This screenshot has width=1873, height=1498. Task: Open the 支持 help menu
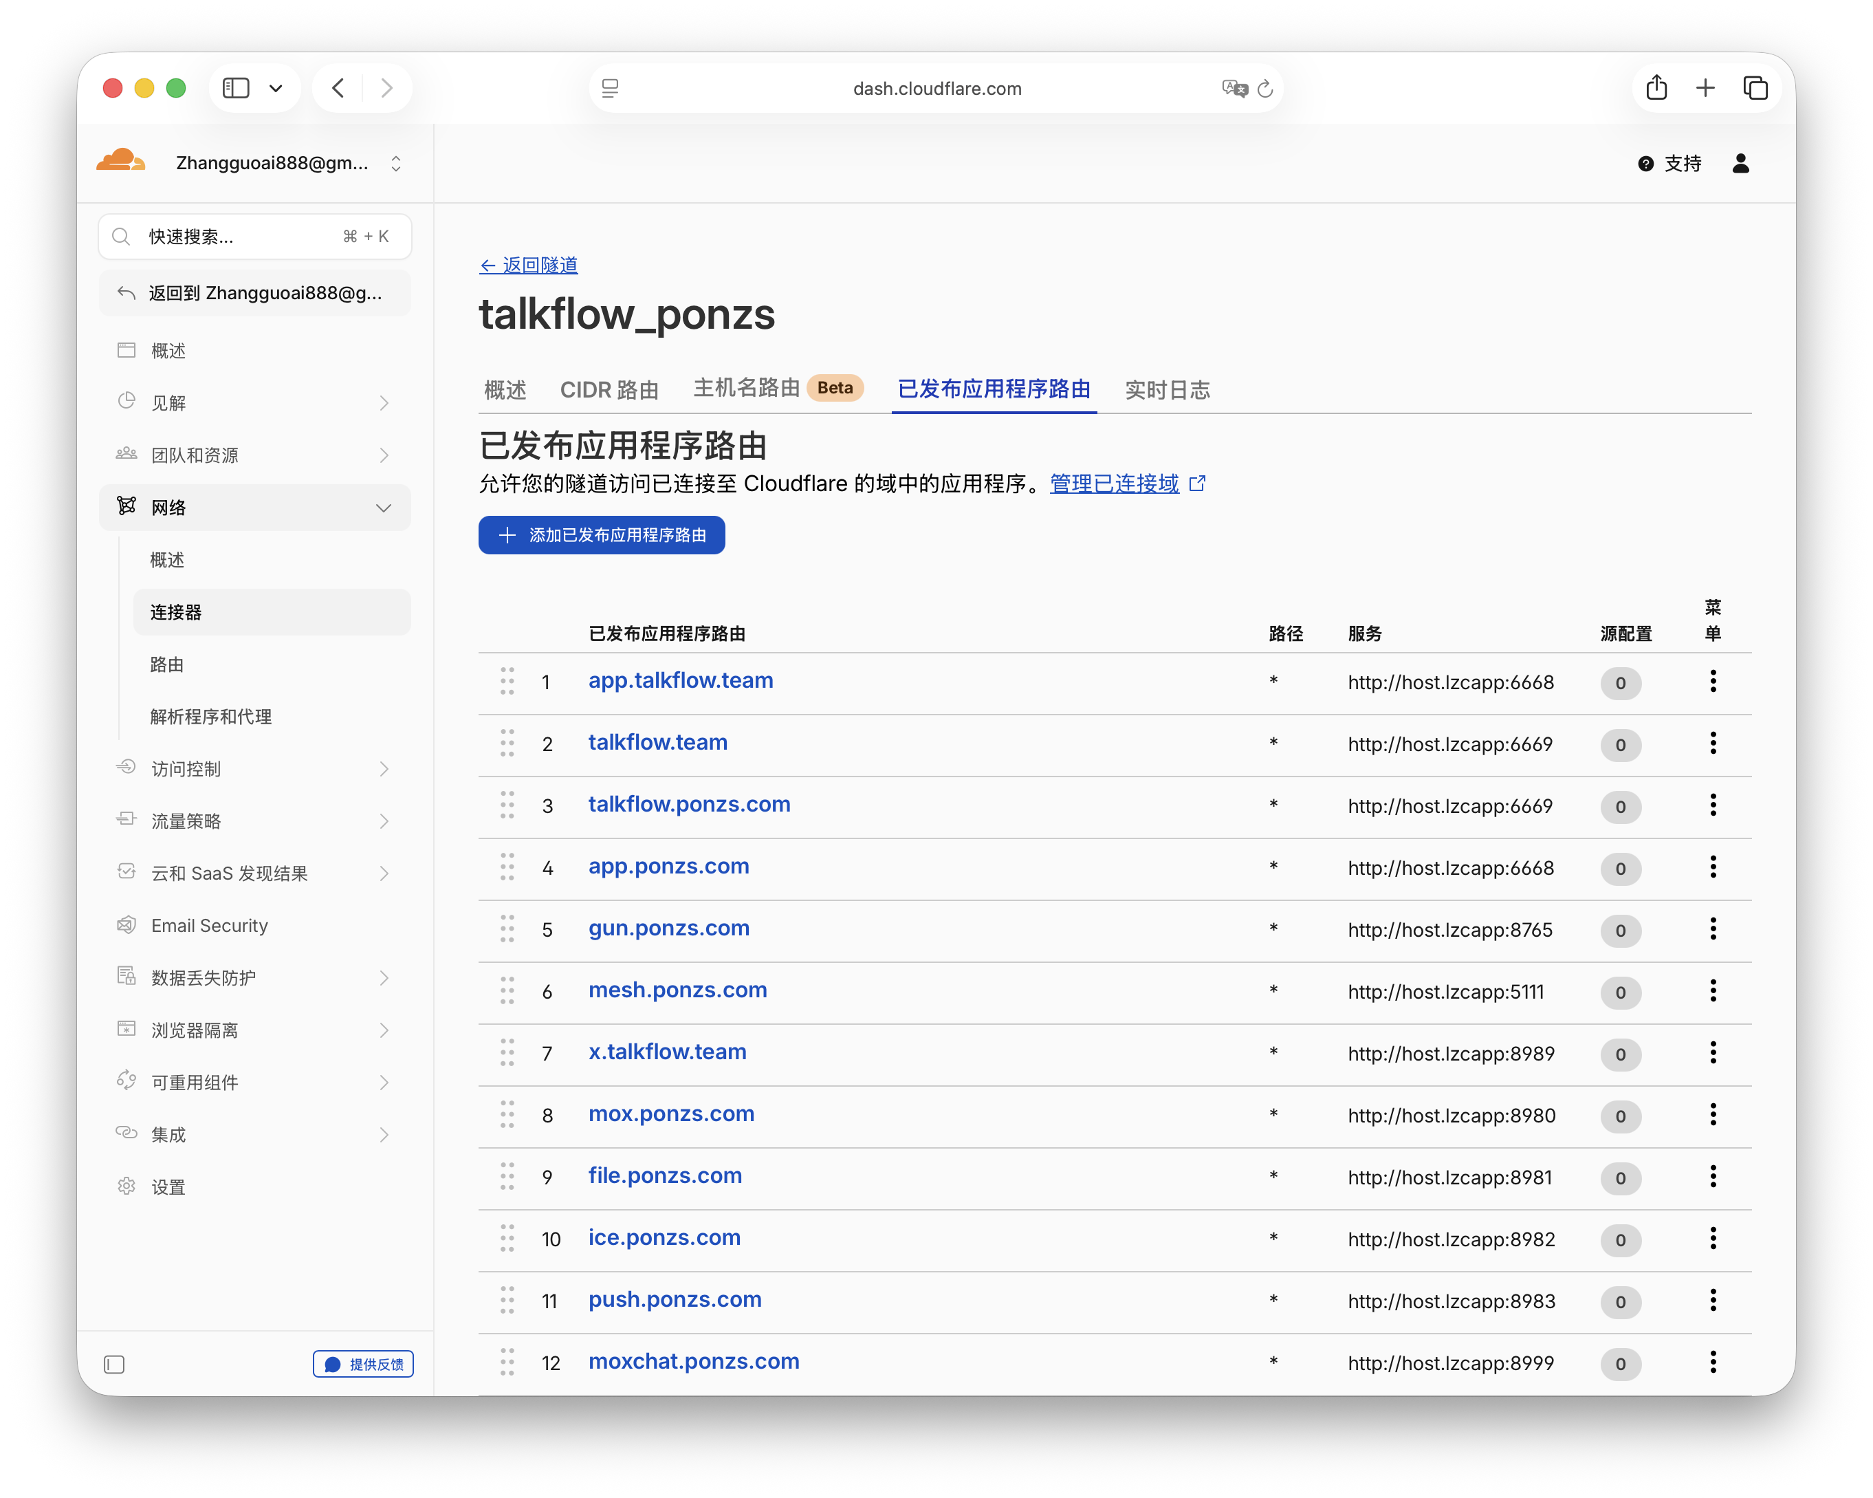click(x=1669, y=164)
